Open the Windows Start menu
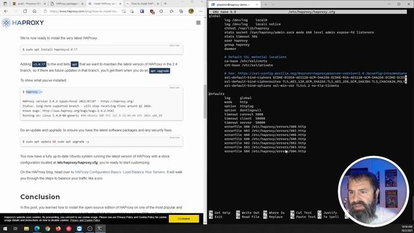Screen dimensions: 414x233 (x=5, y=228)
